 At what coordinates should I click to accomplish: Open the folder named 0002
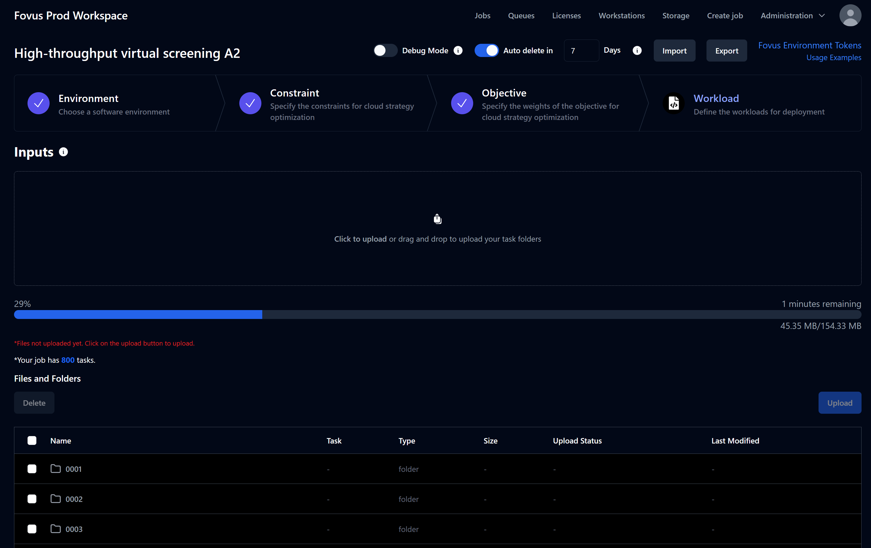coord(74,499)
